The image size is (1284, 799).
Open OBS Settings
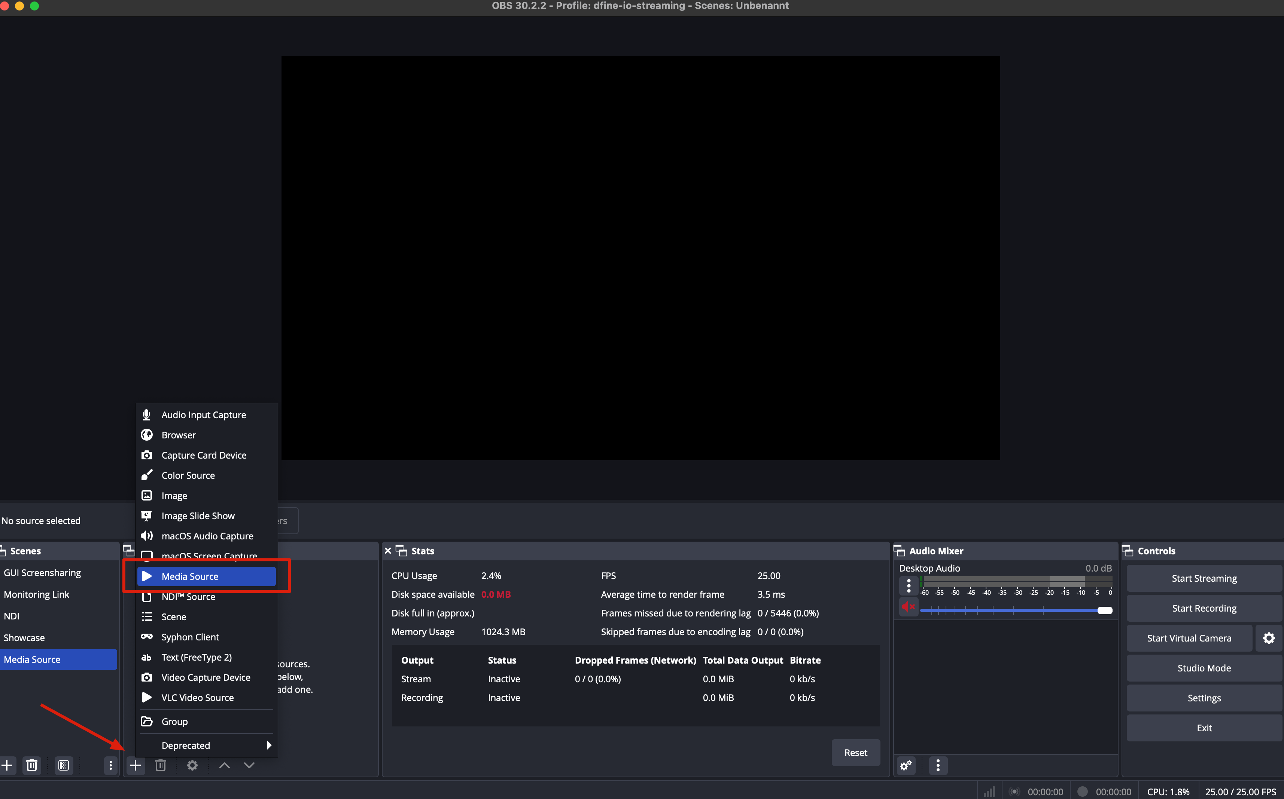[1204, 698]
